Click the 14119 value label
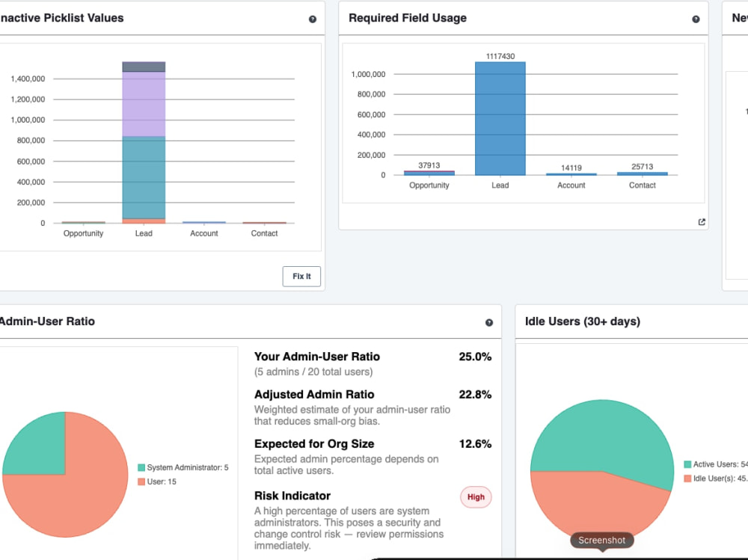 571,168
